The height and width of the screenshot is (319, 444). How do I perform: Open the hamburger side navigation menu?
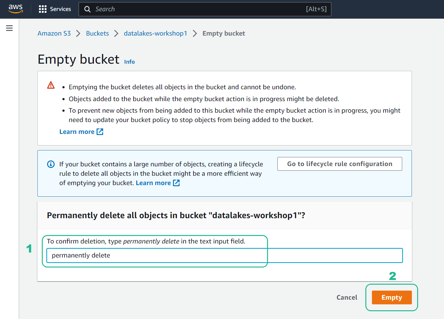9,28
